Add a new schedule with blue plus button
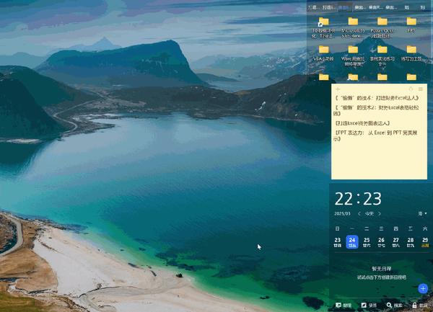The image size is (433, 312). coord(423,288)
